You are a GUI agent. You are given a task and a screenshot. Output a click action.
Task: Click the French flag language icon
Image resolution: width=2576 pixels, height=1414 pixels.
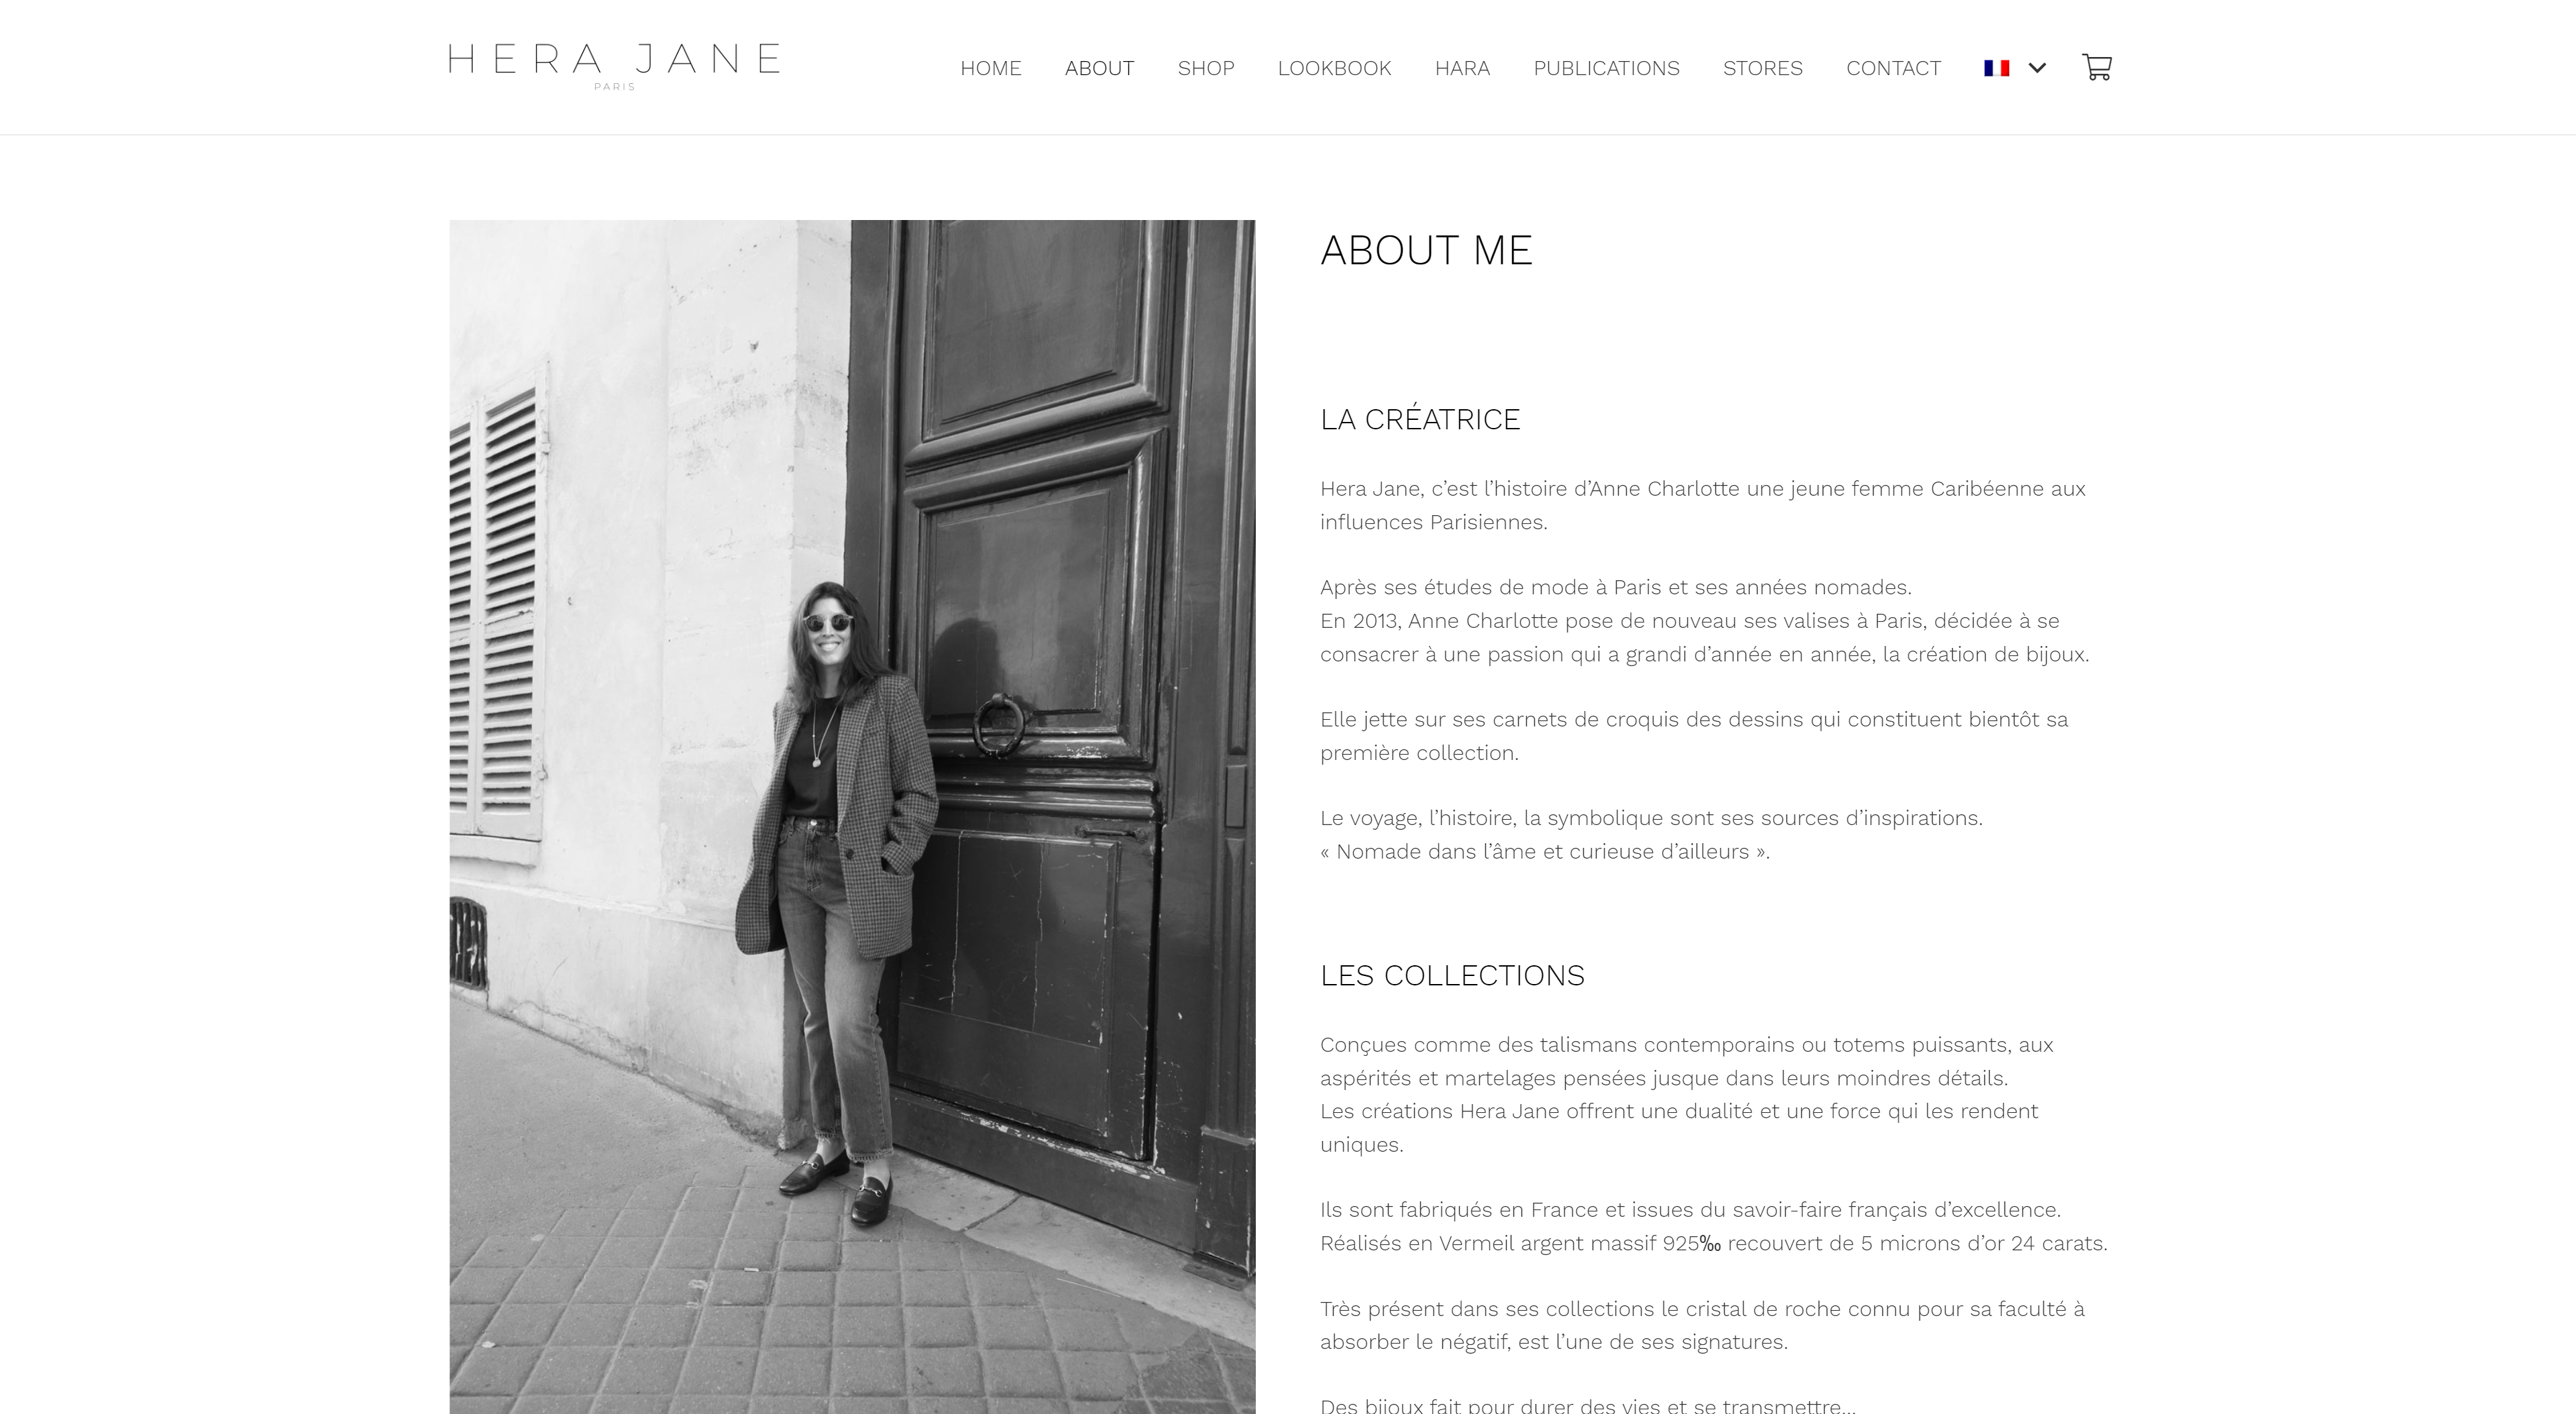[x=1997, y=68]
